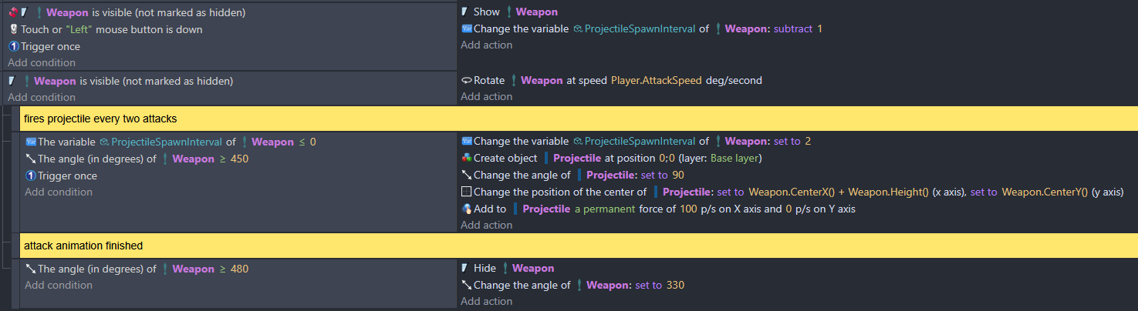Click the Hide Weapon action icon
The width and height of the screenshot is (1138, 311).
[x=464, y=269]
